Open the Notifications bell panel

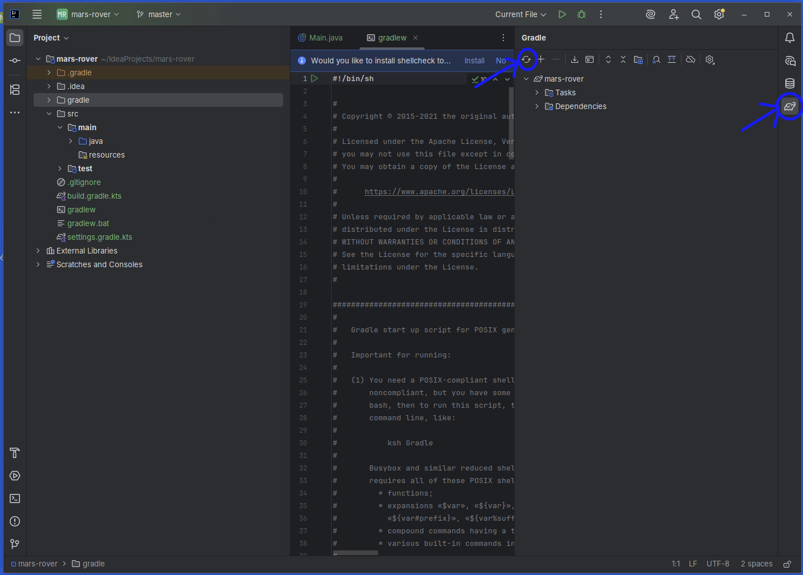pyautogui.click(x=790, y=38)
